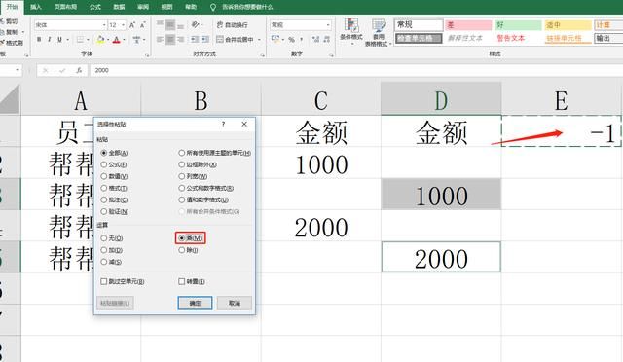
Task: Open the Insert (插入) ribbon tab
Action: (x=36, y=7)
